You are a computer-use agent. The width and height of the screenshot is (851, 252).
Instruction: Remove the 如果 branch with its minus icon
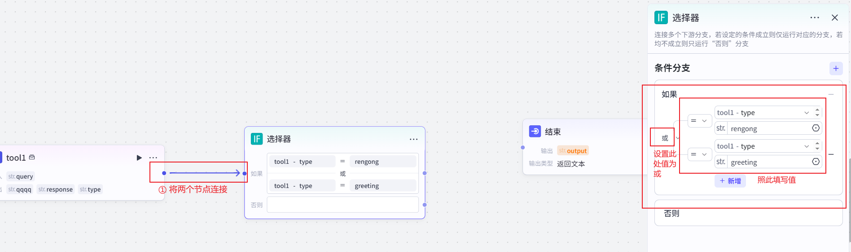pyautogui.click(x=831, y=94)
